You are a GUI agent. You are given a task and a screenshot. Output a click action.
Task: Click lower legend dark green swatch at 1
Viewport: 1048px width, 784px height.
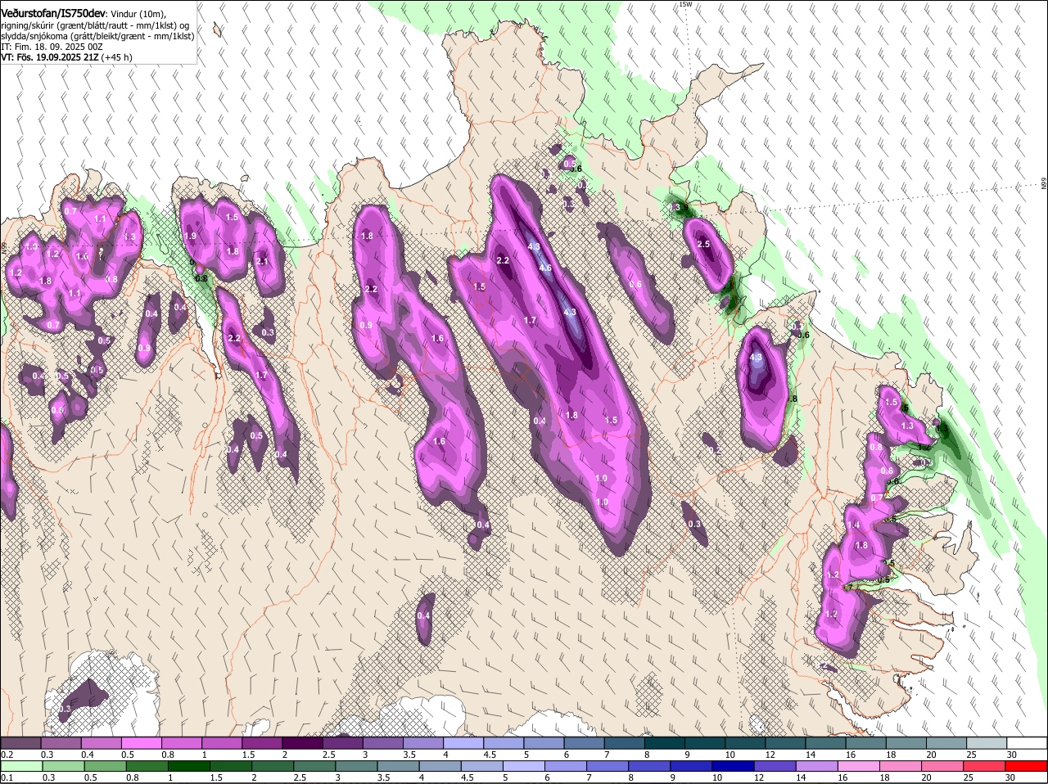(188, 766)
